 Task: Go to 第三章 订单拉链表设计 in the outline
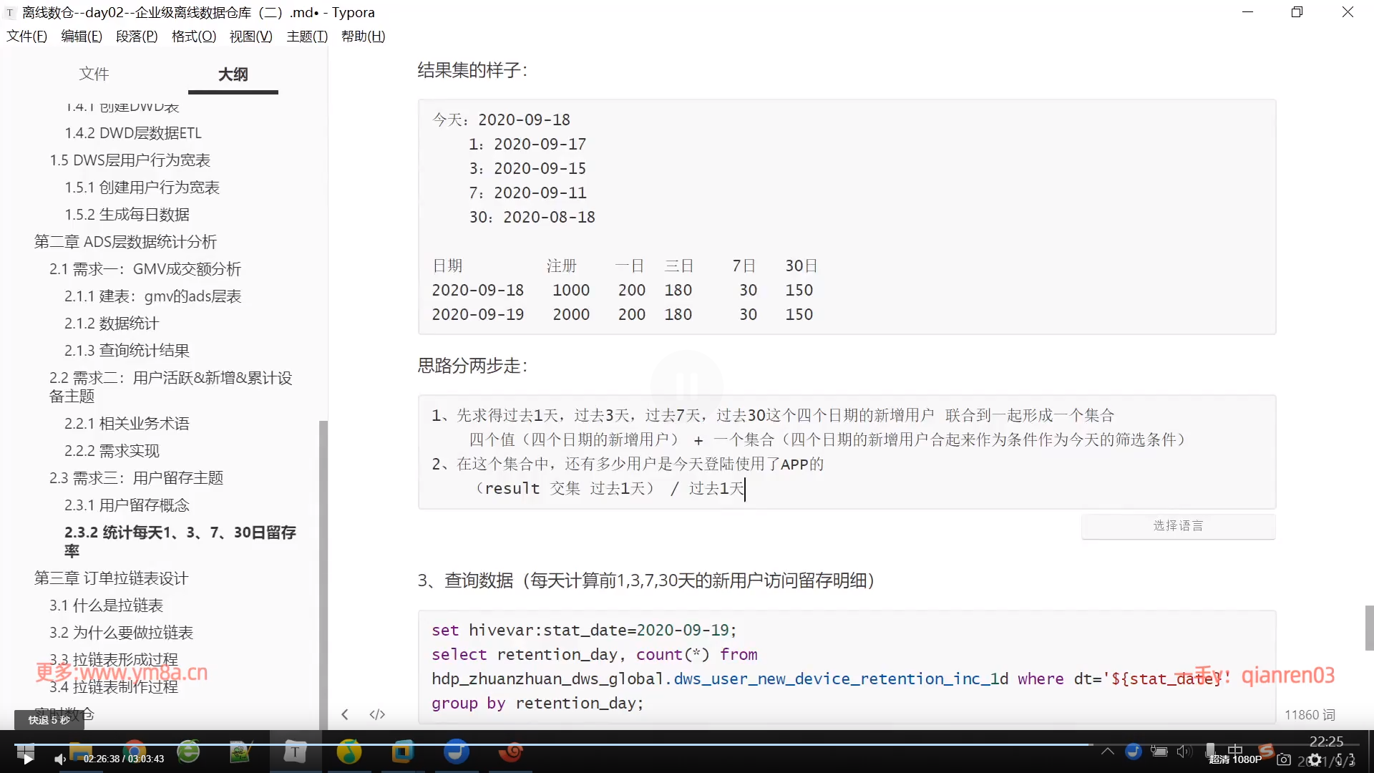[x=111, y=578]
